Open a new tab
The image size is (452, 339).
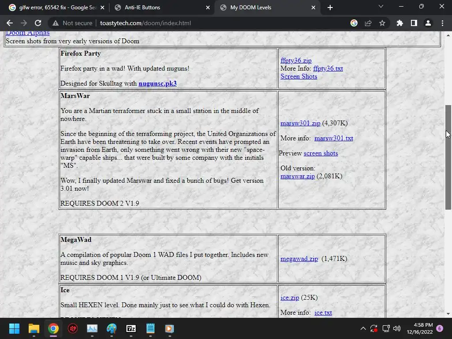(330, 8)
